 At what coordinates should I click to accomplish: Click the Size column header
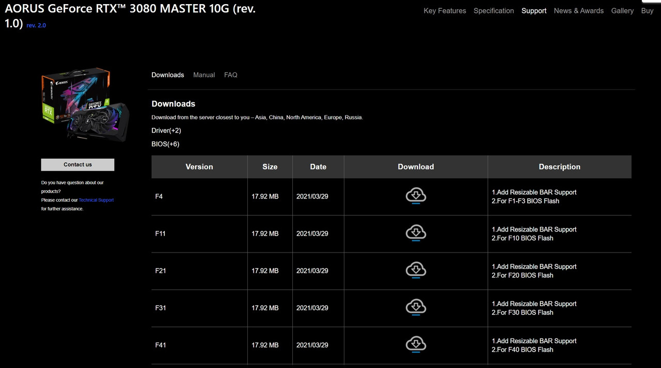270,166
